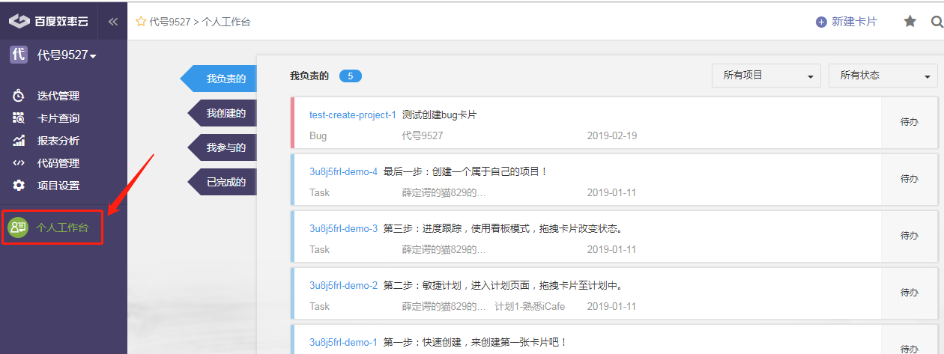Click 代号9527 project name in Bug card
Screen dimensions: 944x354
[x=423, y=136]
